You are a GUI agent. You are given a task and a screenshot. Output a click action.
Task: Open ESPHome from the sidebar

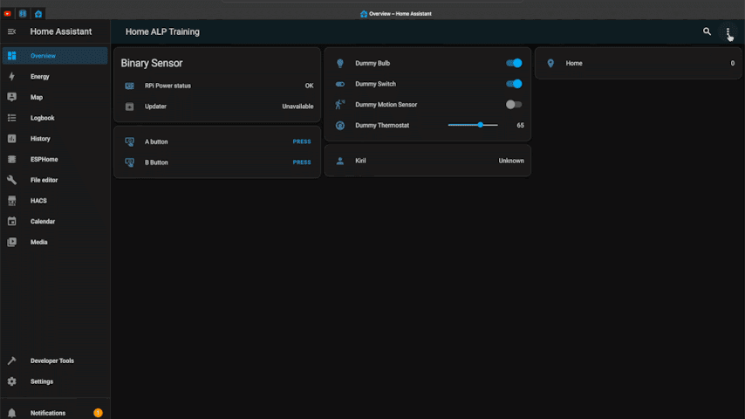[x=55, y=160]
